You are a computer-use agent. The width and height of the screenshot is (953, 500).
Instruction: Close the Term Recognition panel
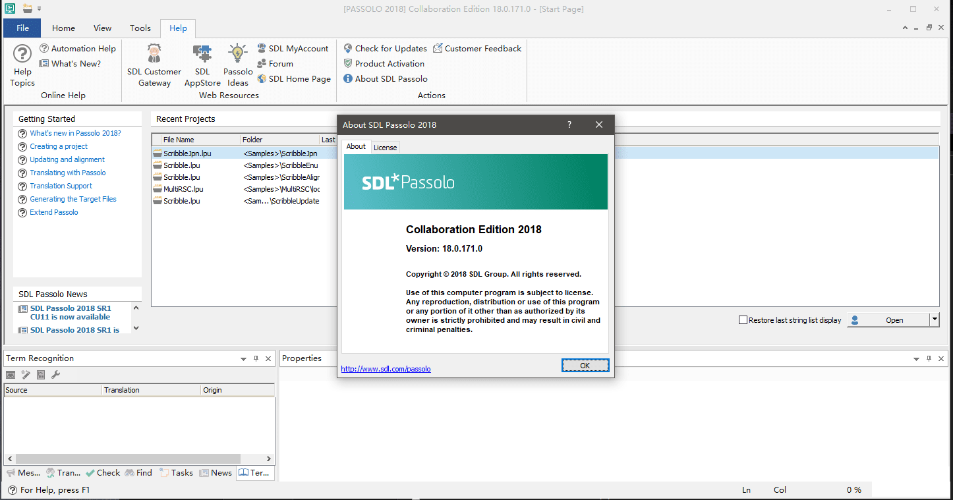(x=268, y=359)
